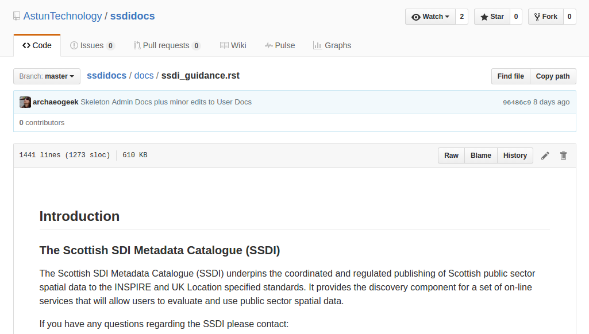The width and height of the screenshot is (589, 334).
Task: Click the Introduction heading
Action: click(79, 216)
